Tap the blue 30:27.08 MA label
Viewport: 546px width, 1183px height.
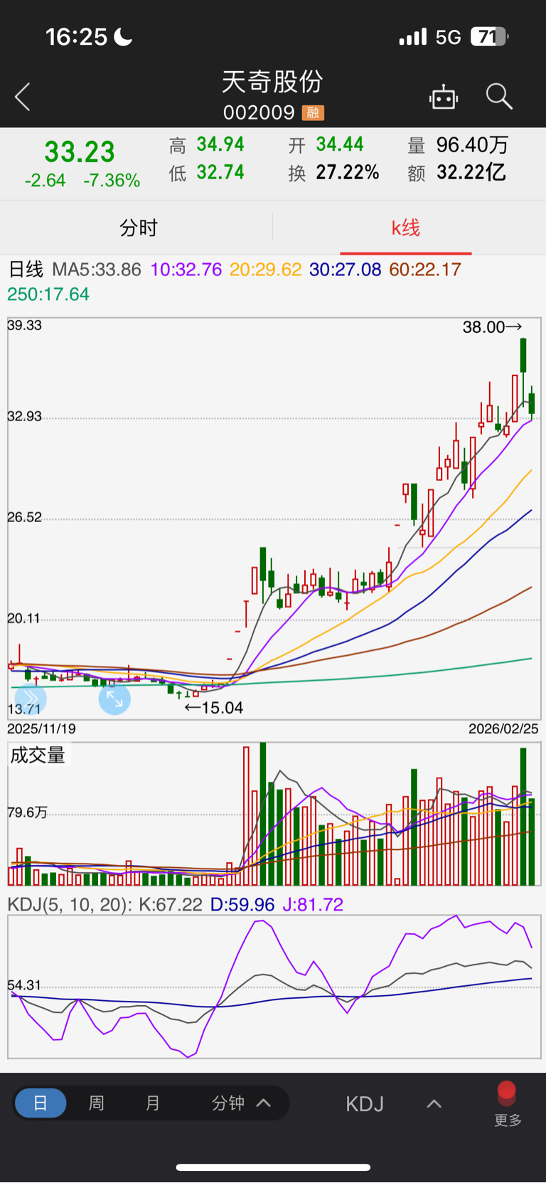(346, 270)
